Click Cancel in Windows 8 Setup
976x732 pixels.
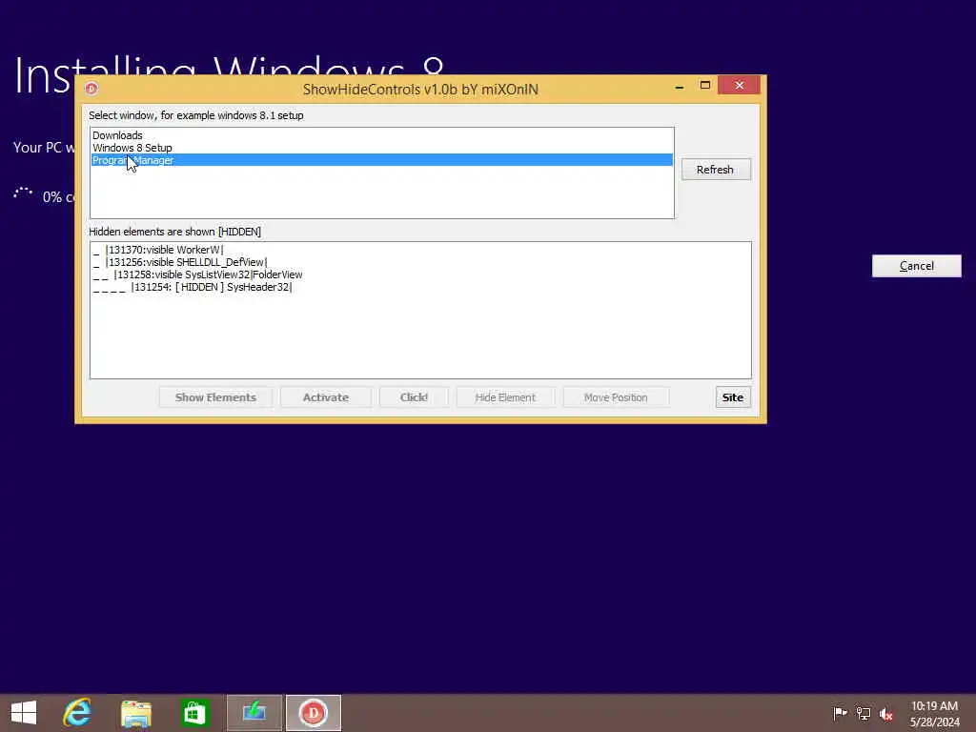916,266
